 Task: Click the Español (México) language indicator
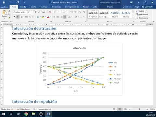coord(44,109)
